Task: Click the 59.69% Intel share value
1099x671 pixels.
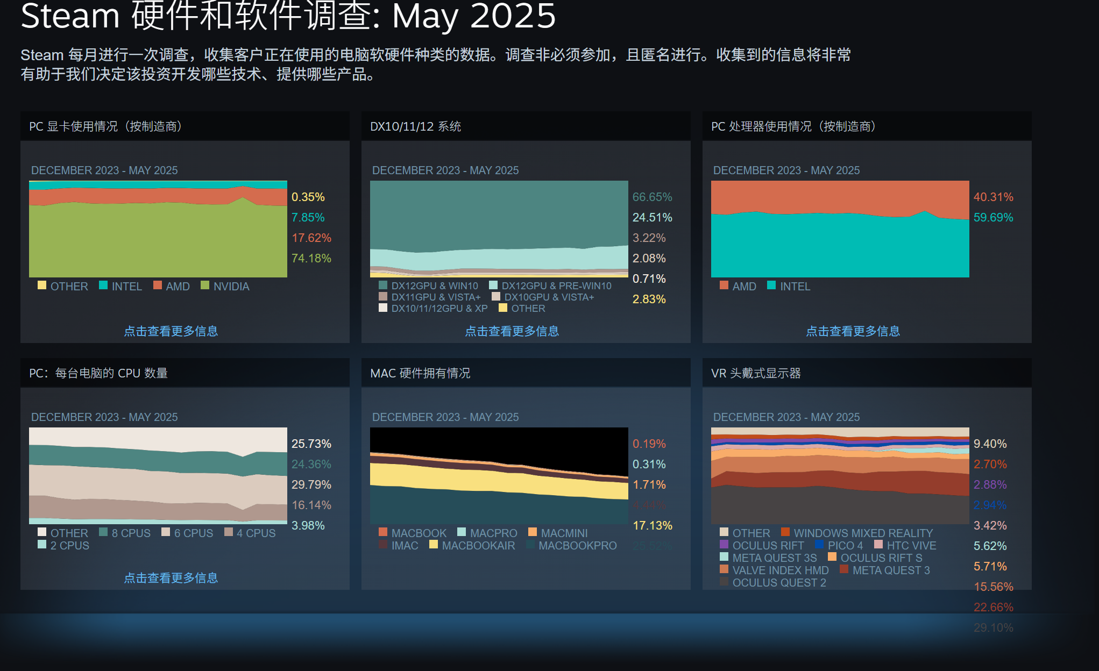Action: pos(994,217)
